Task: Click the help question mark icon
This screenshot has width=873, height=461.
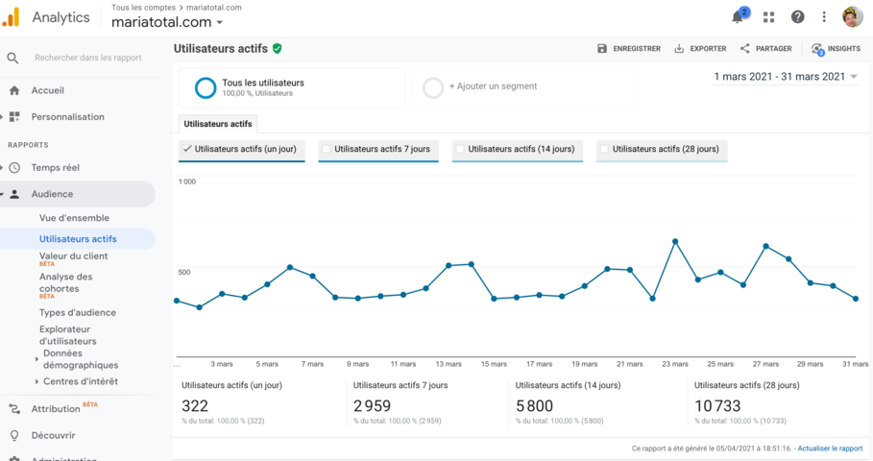Action: click(x=797, y=17)
